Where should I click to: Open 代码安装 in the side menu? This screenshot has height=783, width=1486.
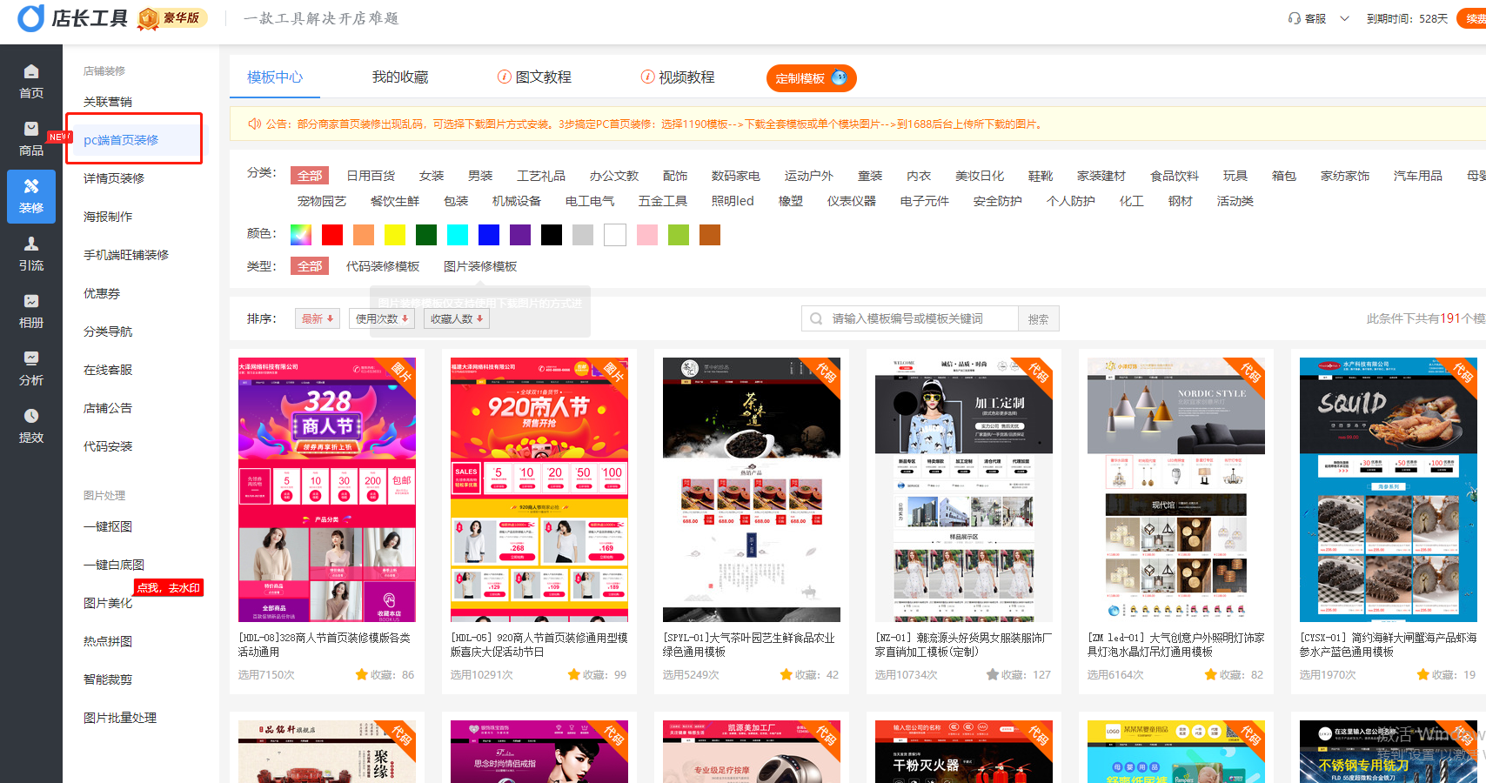click(x=108, y=446)
